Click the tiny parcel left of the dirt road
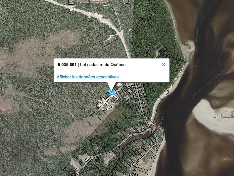Viewport: 234px width, 176px height. [x=70, y=12]
